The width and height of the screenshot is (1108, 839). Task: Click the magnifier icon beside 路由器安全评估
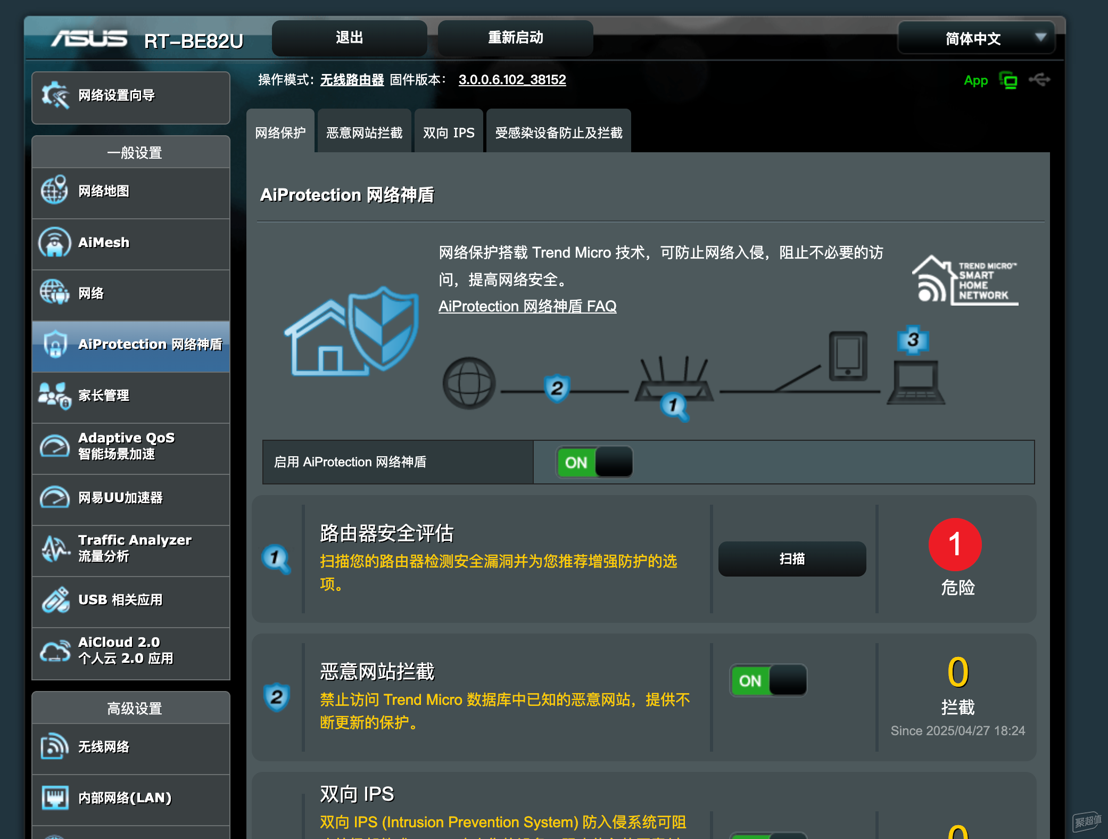pos(276,559)
